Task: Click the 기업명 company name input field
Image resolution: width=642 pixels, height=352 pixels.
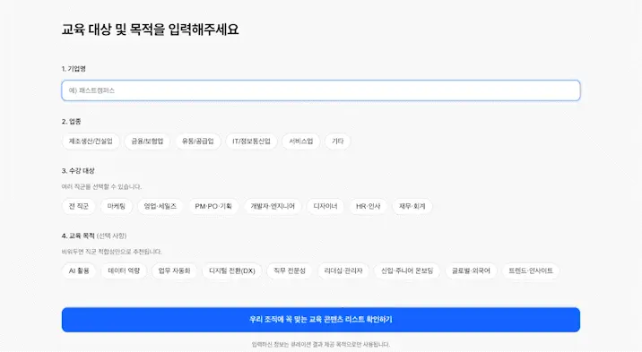Action: click(321, 90)
